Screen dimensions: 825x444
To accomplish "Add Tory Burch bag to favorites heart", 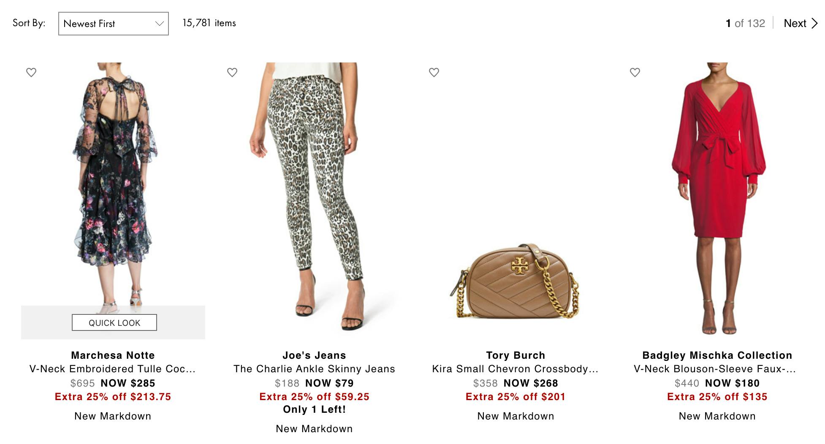I will [434, 72].
